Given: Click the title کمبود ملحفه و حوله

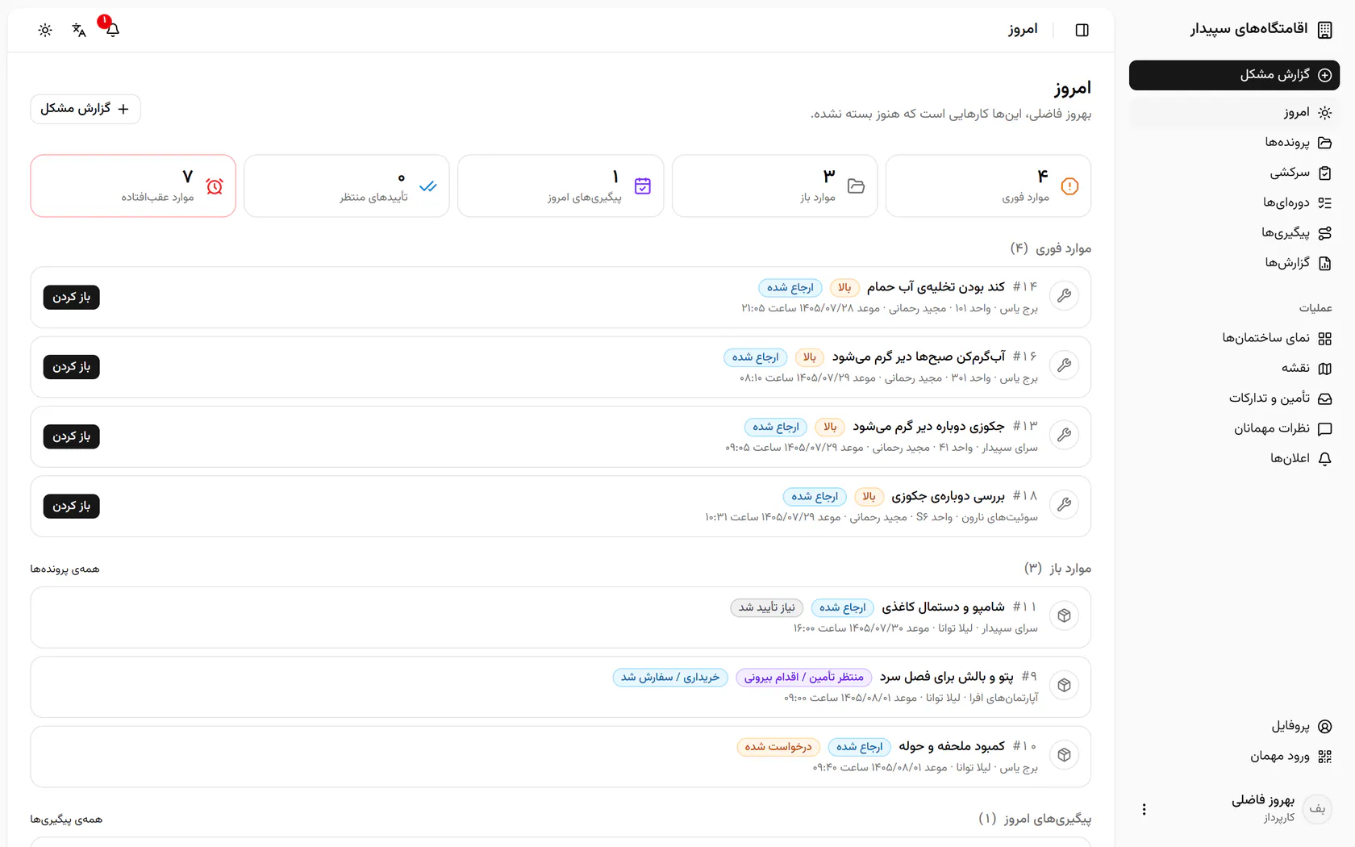Looking at the screenshot, I should (x=952, y=746).
